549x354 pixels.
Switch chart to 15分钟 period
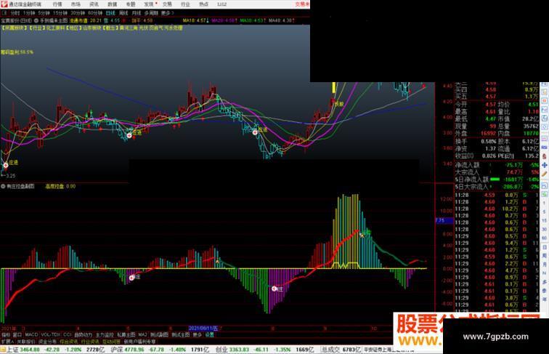60,13
